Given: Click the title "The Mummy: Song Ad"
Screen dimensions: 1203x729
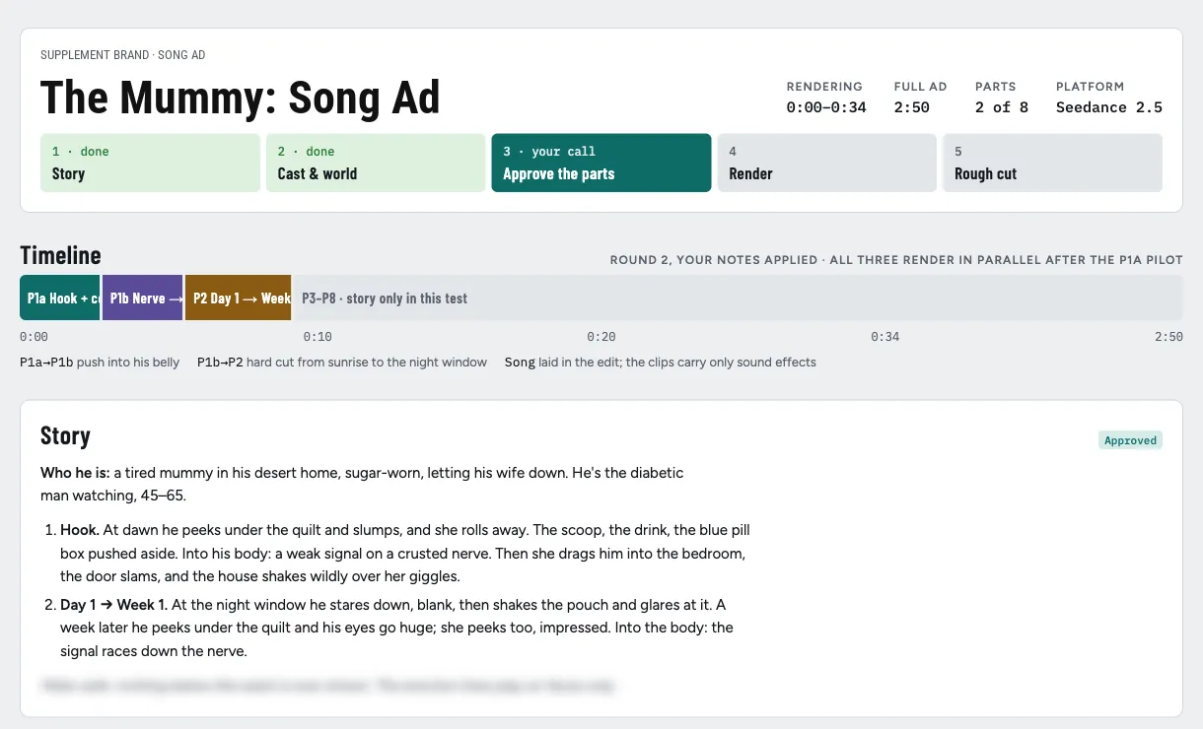Looking at the screenshot, I should click(x=241, y=98).
